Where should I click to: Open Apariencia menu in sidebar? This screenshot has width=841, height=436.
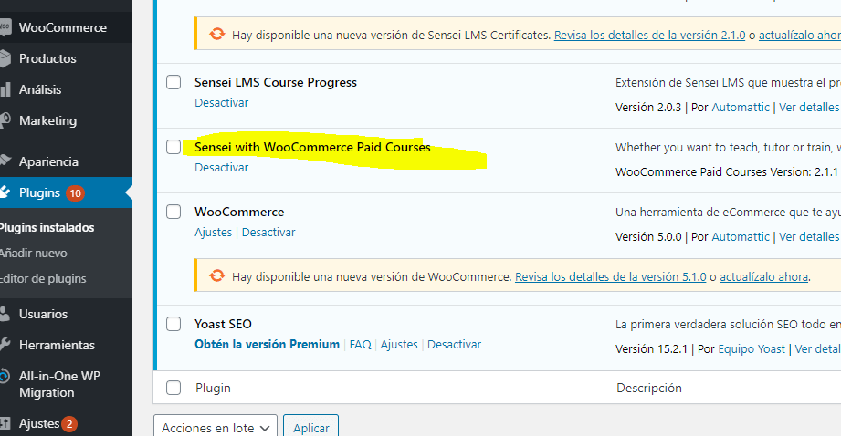click(x=48, y=161)
